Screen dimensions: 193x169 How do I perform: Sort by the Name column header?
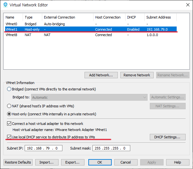click(x=14, y=17)
